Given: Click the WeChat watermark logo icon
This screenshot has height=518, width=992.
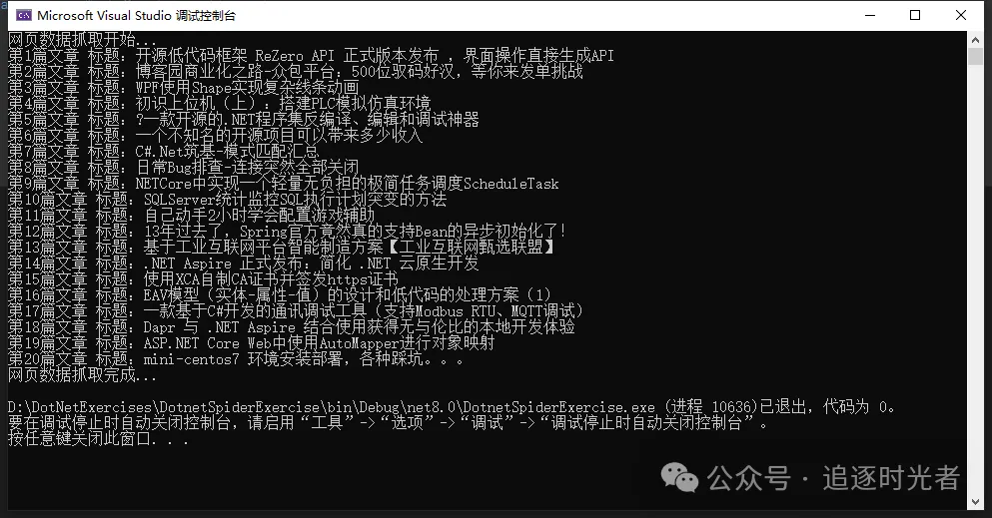Looking at the screenshot, I should (x=679, y=477).
